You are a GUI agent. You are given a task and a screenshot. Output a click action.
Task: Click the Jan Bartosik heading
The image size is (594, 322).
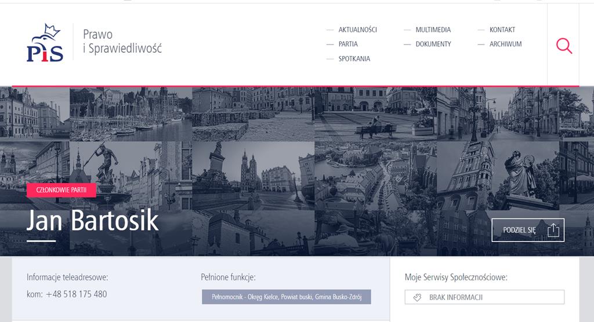[92, 221]
